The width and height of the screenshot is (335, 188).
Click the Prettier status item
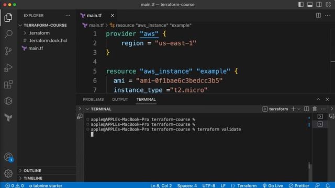pyautogui.click(x=299, y=186)
